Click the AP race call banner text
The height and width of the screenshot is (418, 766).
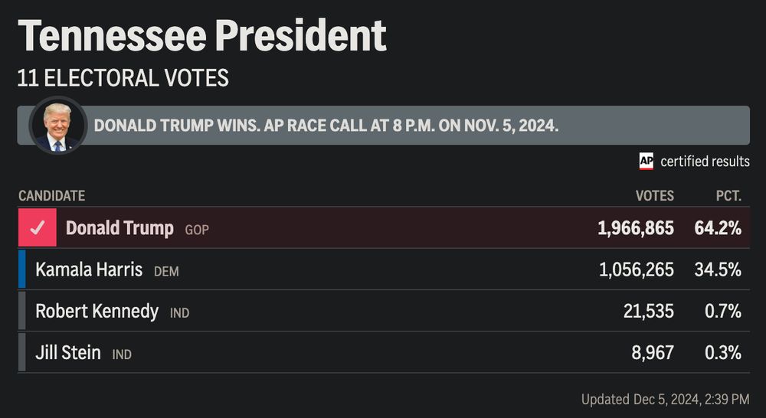coord(326,126)
